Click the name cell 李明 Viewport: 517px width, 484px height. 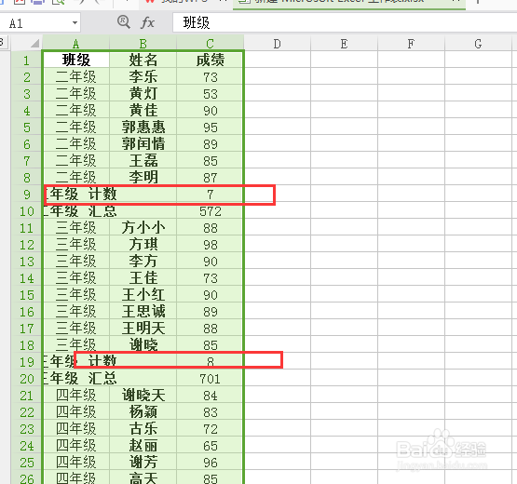point(143,177)
